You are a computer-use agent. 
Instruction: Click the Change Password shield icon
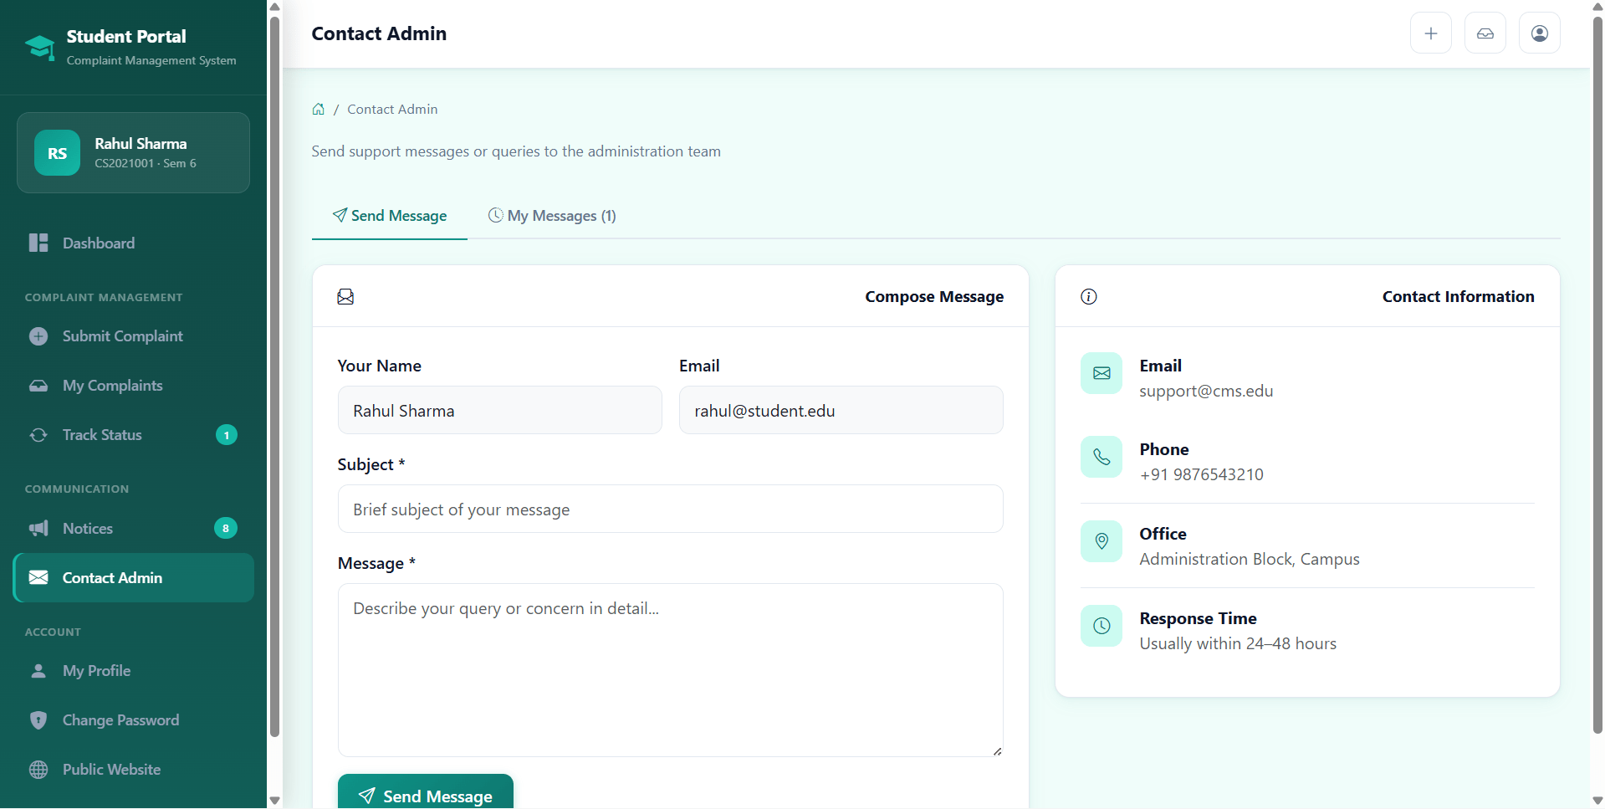[x=38, y=720]
